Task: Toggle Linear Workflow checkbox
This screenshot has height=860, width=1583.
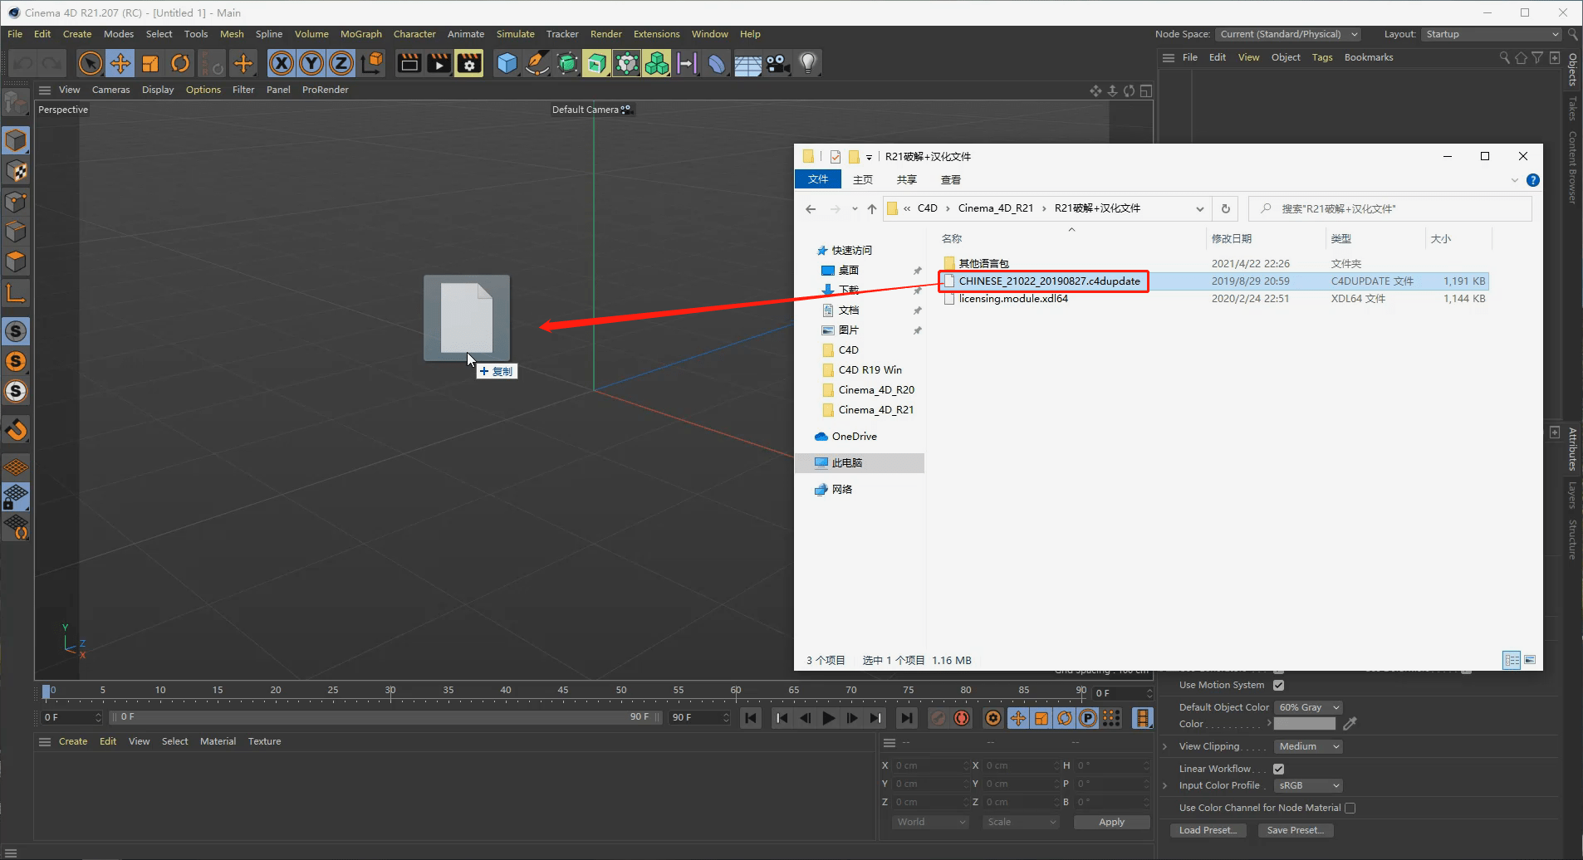Action: [x=1279, y=769]
